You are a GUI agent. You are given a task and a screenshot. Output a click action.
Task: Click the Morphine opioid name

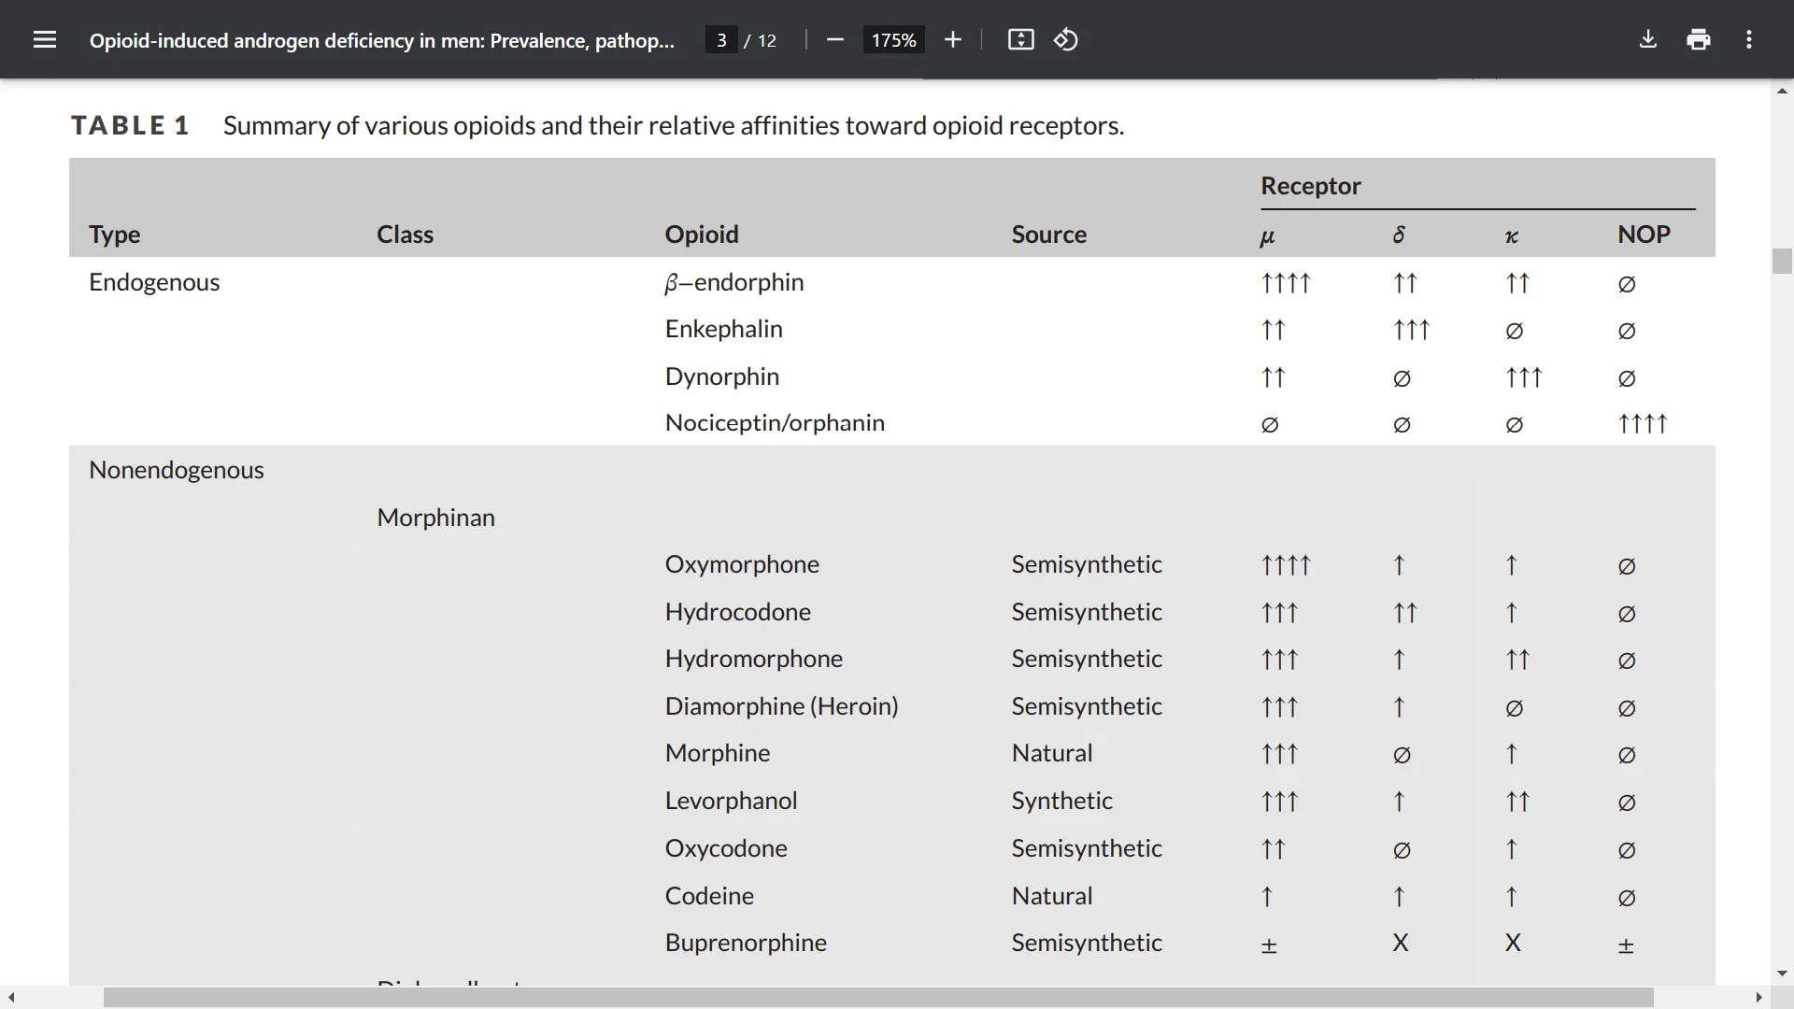click(718, 753)
